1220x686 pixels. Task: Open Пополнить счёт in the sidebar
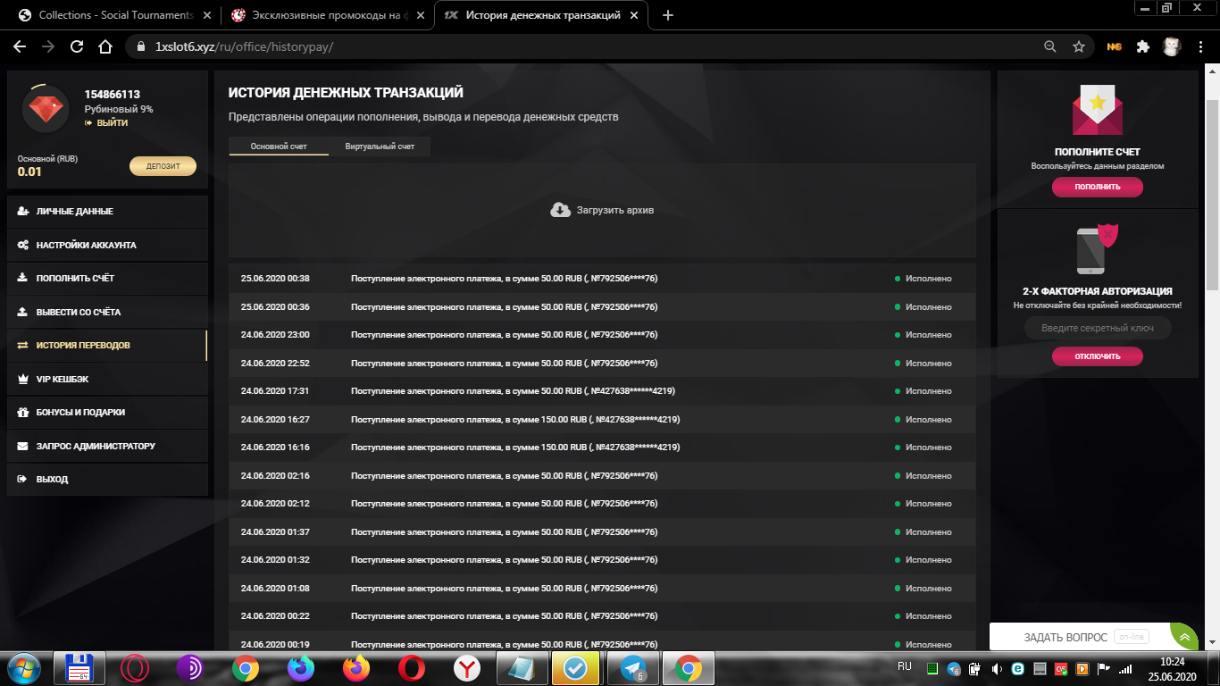click(x=108, y=279)
